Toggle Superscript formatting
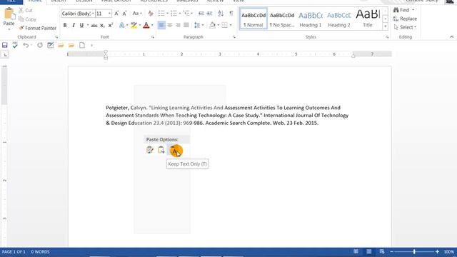The height and width of the screenshot is (257, 457). tap(111, 26)
